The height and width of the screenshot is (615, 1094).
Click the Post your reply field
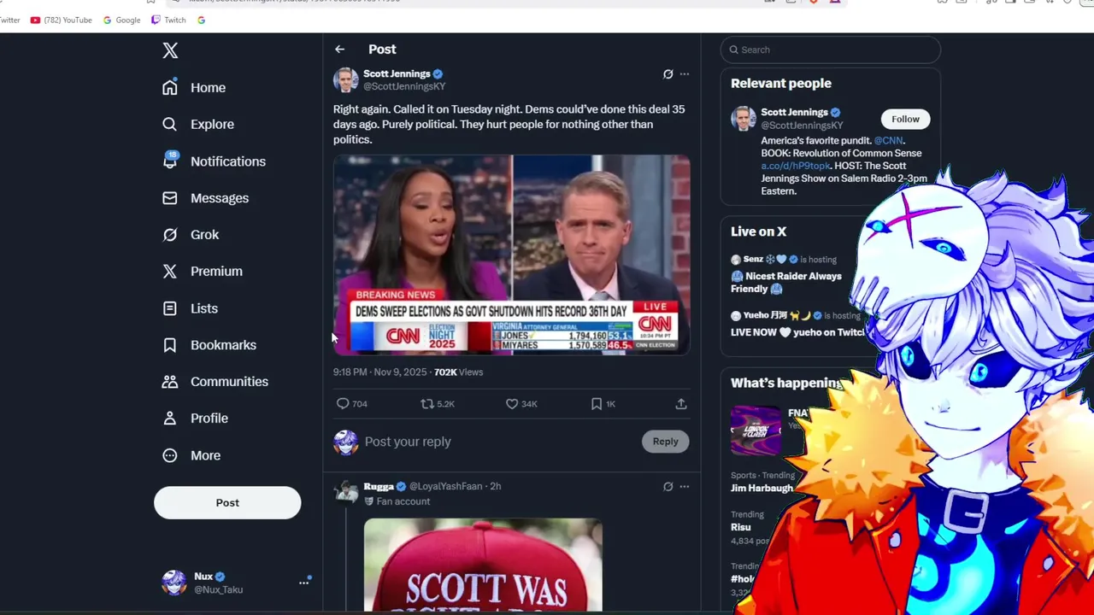tap(499, 442)
